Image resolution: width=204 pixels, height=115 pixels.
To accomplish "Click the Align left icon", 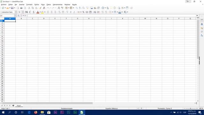I will click(x=48, y=12).
